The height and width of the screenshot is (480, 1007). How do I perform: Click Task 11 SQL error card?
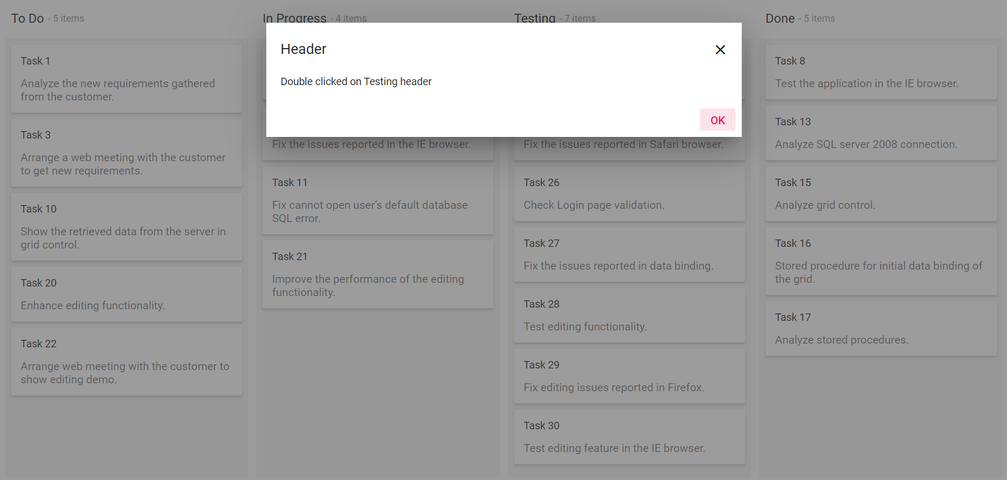[378, 200]
